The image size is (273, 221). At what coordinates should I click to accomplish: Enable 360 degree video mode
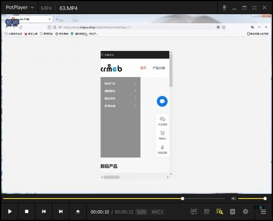(x=194, y=211)
